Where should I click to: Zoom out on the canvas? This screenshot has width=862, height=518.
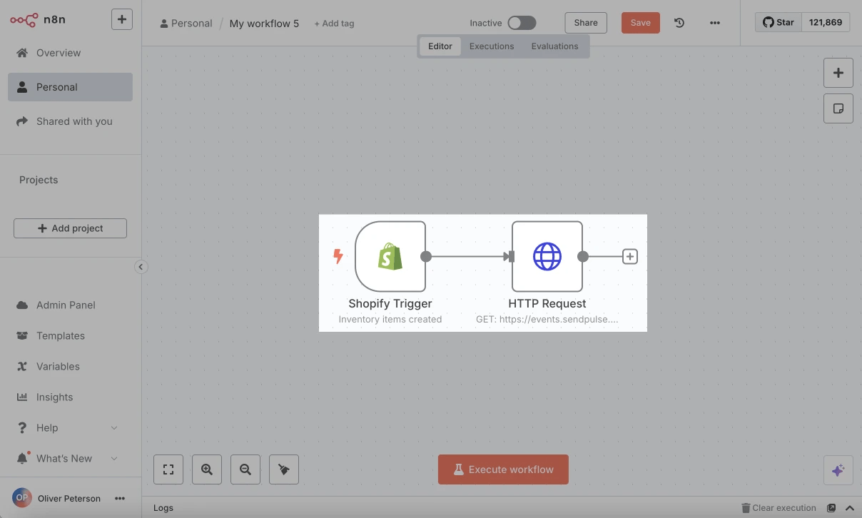point(245,469)
